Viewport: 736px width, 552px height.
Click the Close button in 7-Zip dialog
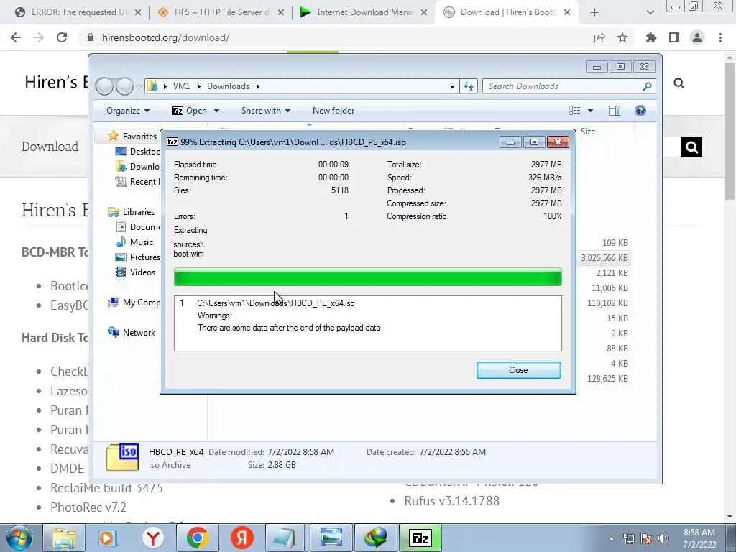pos(518,370)
